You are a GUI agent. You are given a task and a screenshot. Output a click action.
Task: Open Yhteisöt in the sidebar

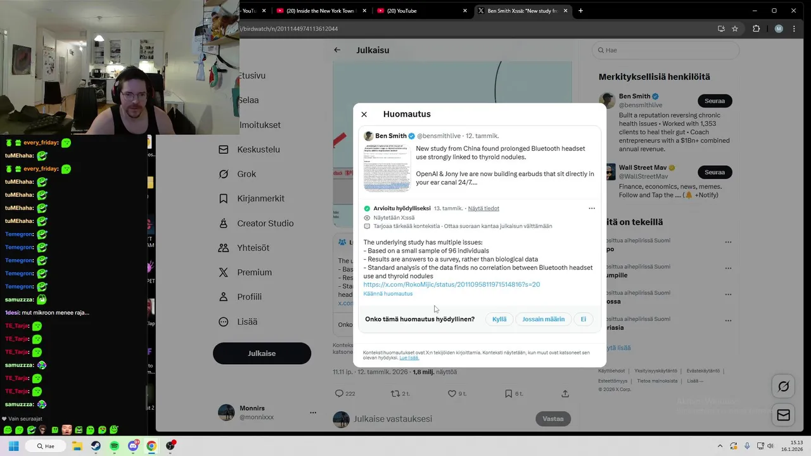(243, 248)
